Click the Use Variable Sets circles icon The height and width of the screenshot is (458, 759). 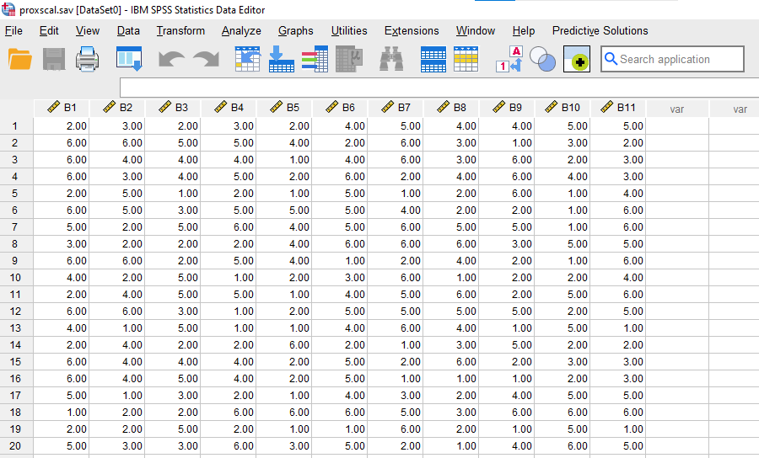[543, 60]
